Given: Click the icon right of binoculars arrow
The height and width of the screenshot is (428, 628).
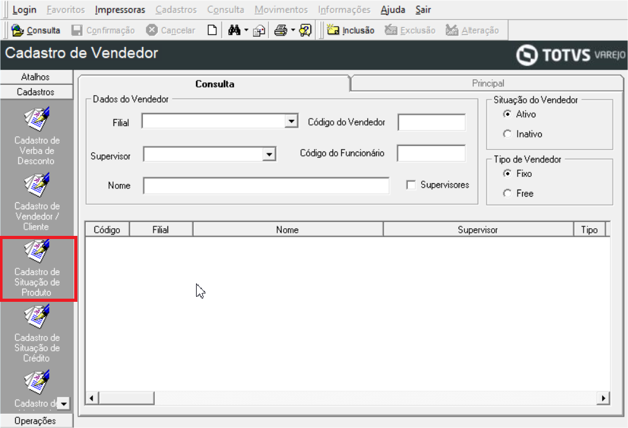Looking at the screenshot, I should [x=259, y=30].
